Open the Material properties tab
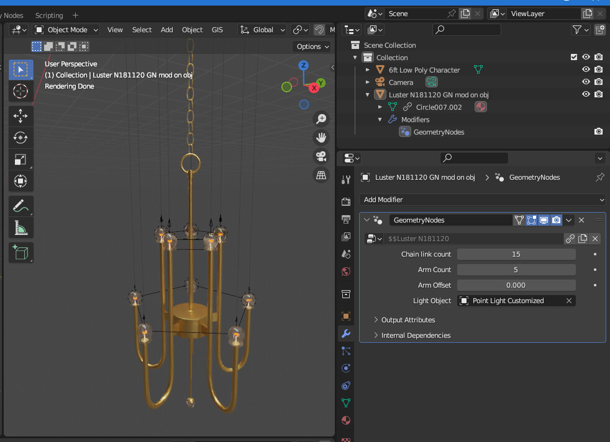This screenshot has height=442, width=610. 346,421
